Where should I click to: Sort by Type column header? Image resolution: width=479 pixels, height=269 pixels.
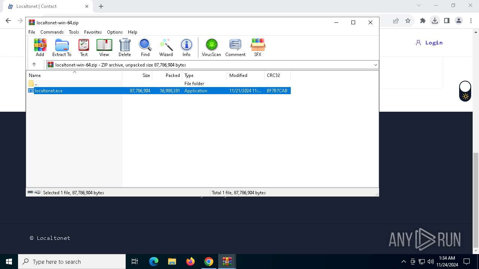(x=205, y=75)
